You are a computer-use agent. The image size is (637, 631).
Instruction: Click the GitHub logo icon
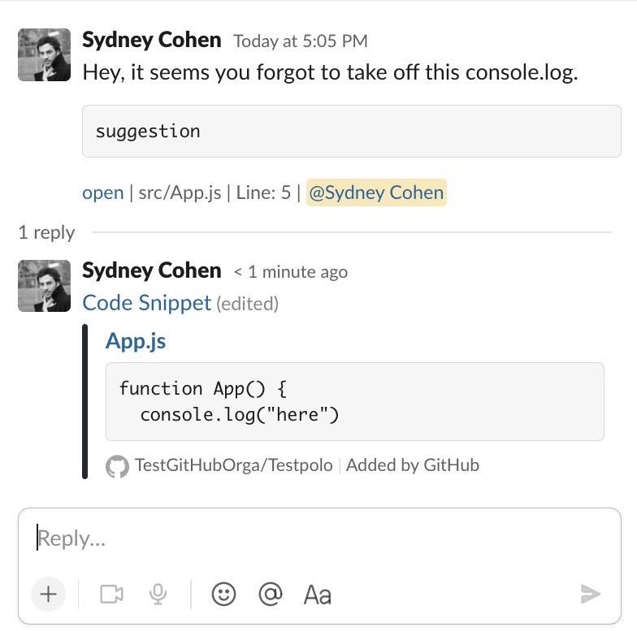click(x=117, y=466)
